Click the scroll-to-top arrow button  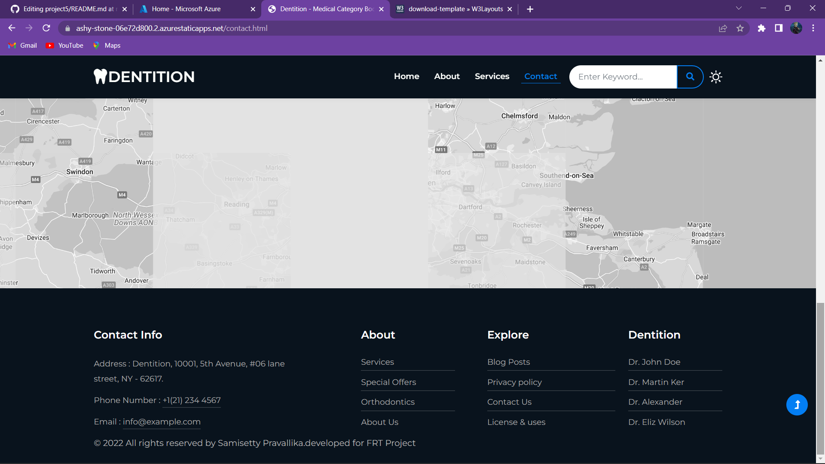point(797,405)
